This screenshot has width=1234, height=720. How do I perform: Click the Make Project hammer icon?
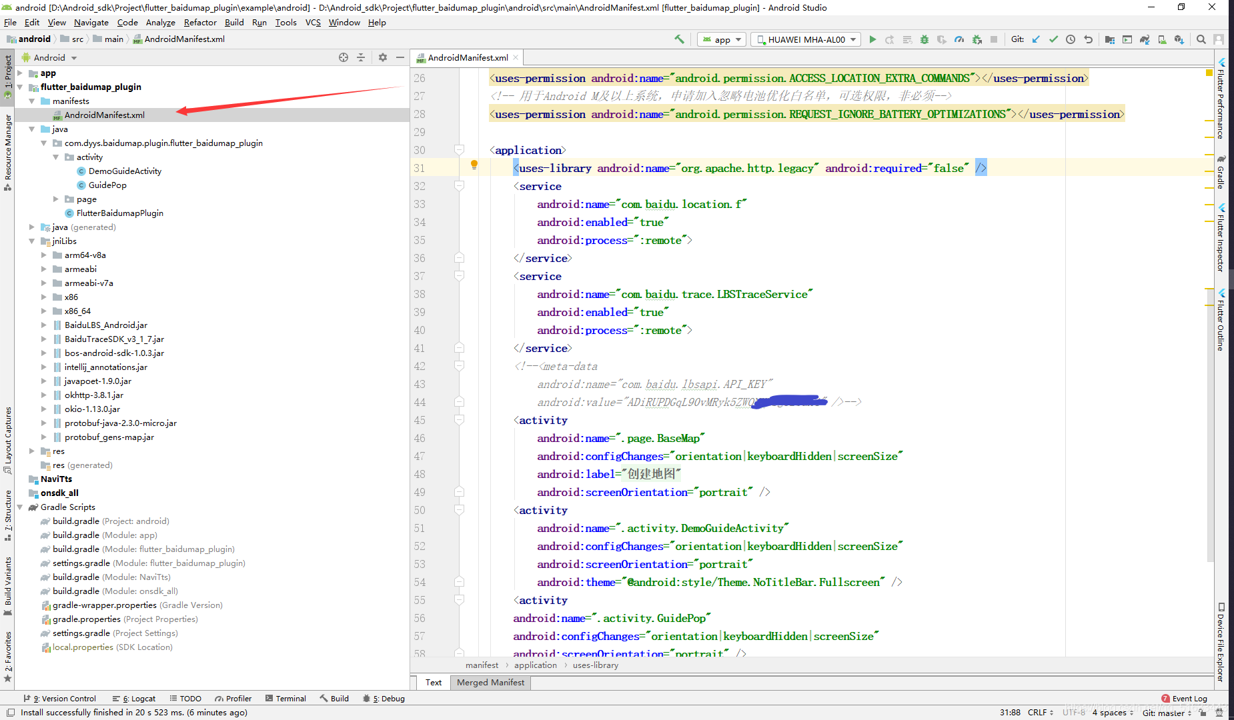679,39
